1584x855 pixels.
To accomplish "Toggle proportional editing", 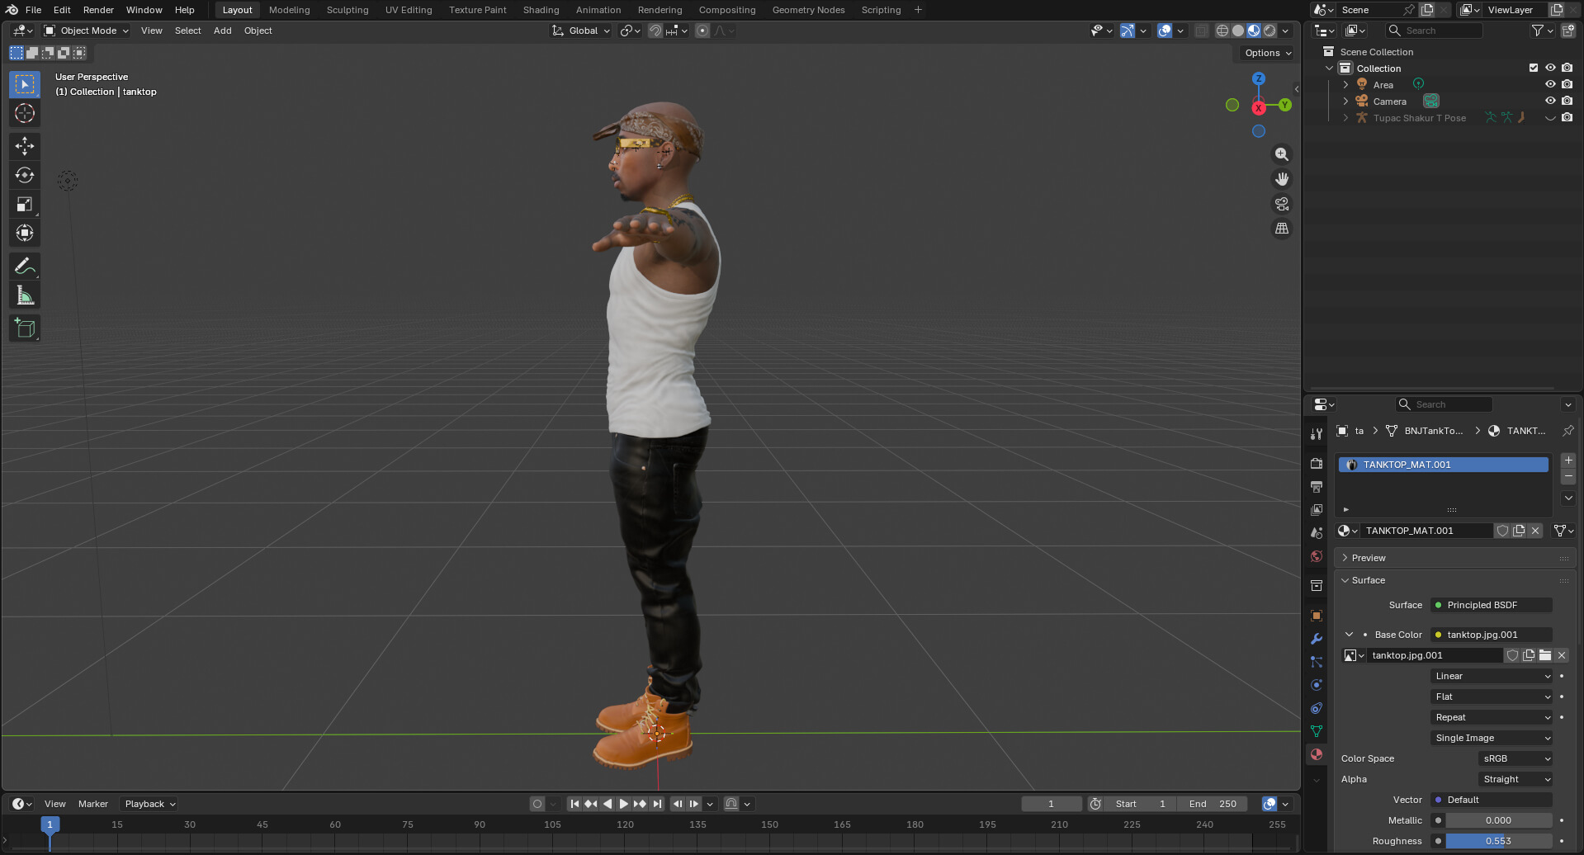I will (x=702, y=31).
